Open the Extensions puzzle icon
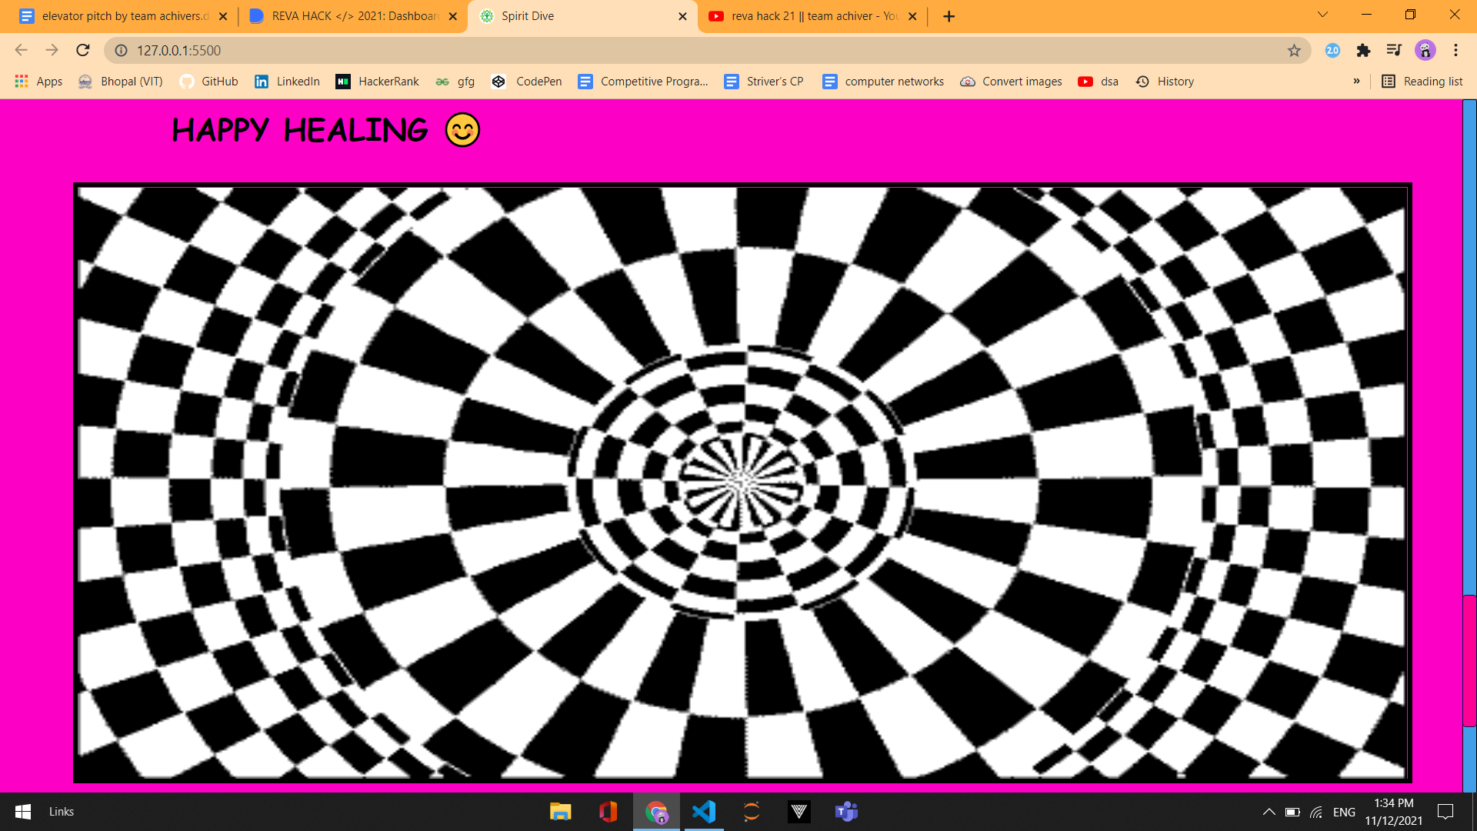 point(1363,50)
